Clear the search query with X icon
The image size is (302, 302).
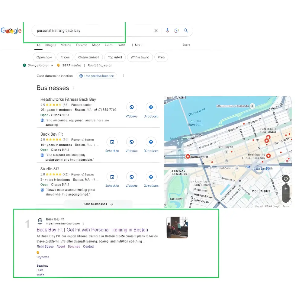pyautogui.click(x=156, y=31)
